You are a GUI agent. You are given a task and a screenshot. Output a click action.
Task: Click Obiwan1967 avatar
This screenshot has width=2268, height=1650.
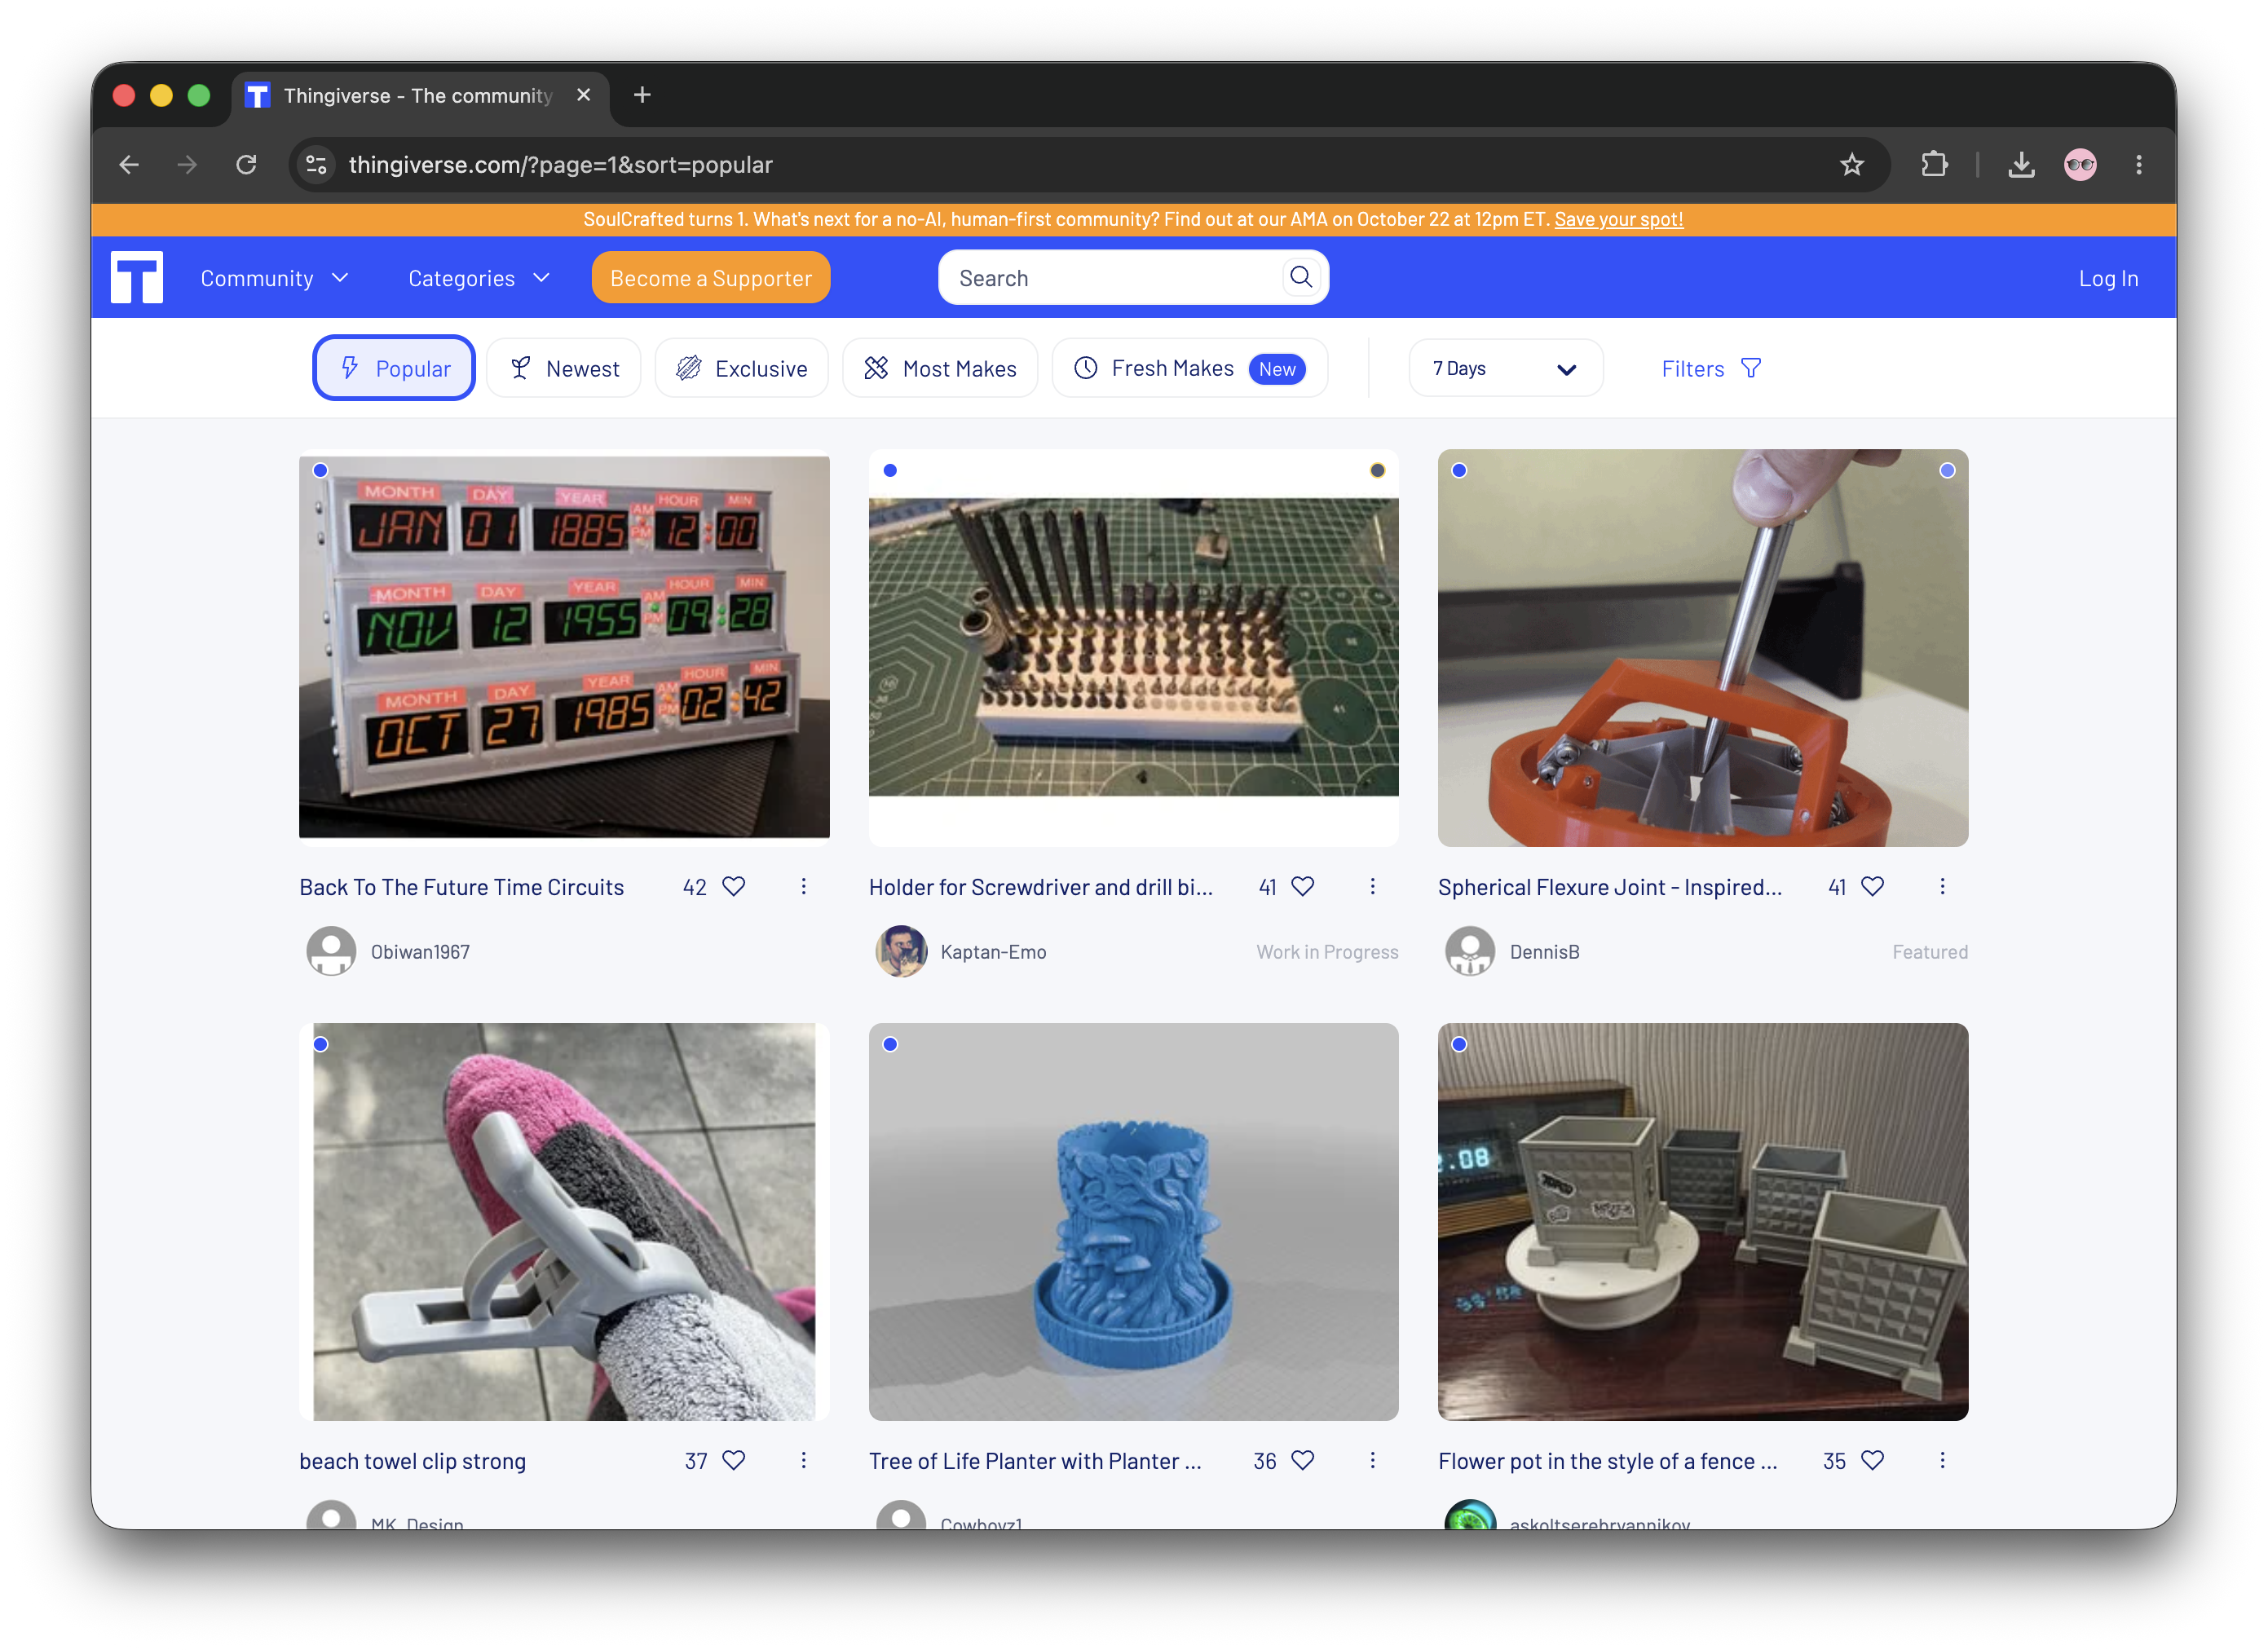coord(331,951)
